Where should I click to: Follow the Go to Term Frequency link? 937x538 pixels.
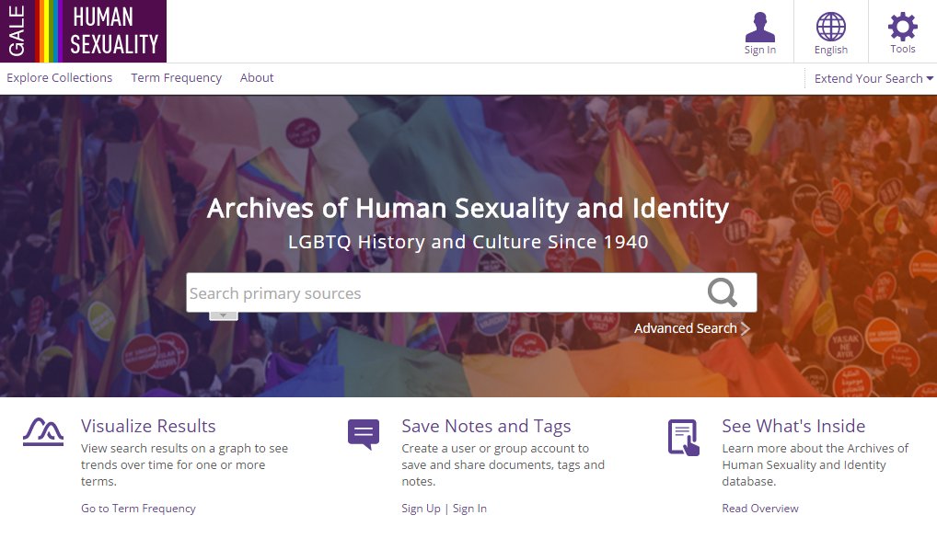139,509
